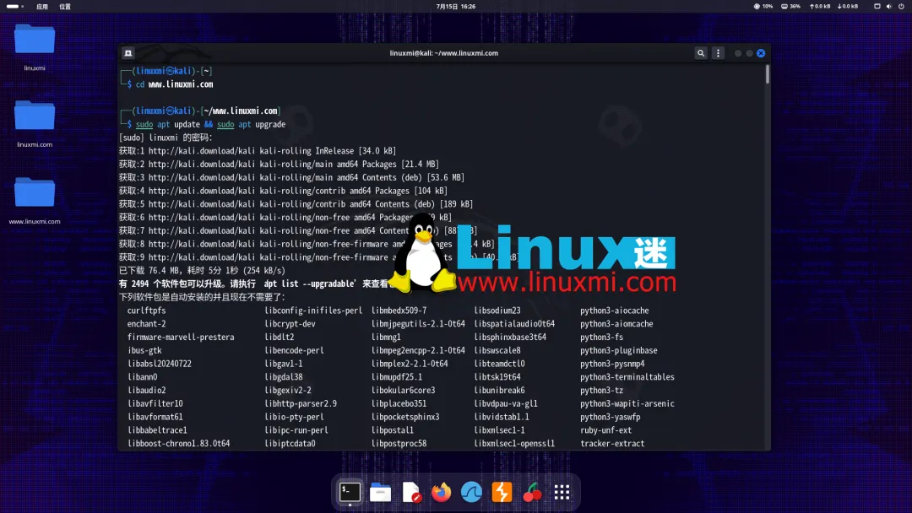912x513 pixels.
Task: Click package name libconfig-inifiles-perl
Action: click(x=313, y=310)
